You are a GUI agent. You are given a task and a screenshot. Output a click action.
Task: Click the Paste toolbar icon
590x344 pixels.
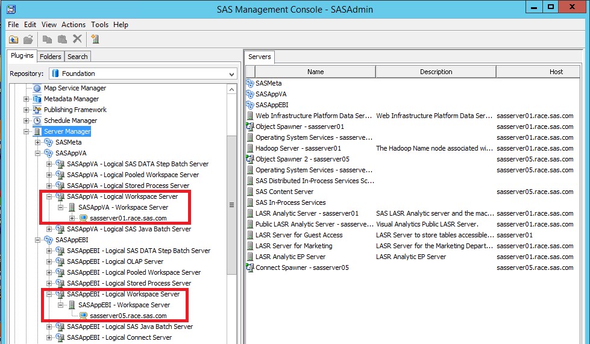click(62, 40)
